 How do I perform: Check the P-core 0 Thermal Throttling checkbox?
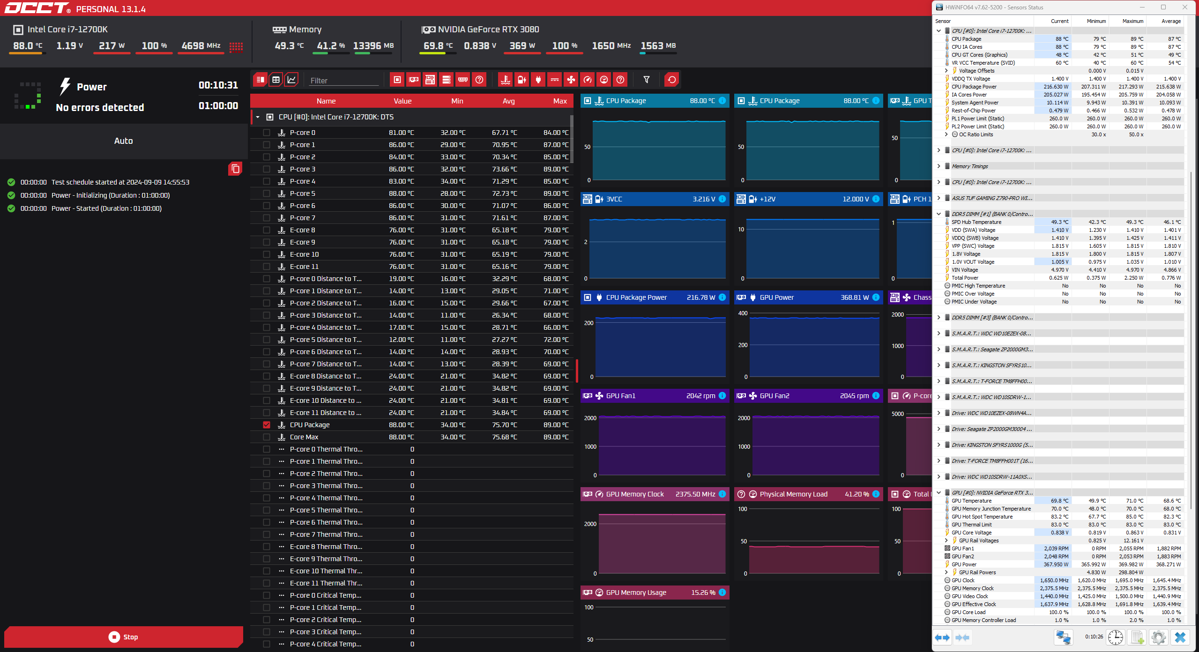[x=267, y=449]
